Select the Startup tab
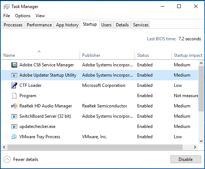 [90, 24]
